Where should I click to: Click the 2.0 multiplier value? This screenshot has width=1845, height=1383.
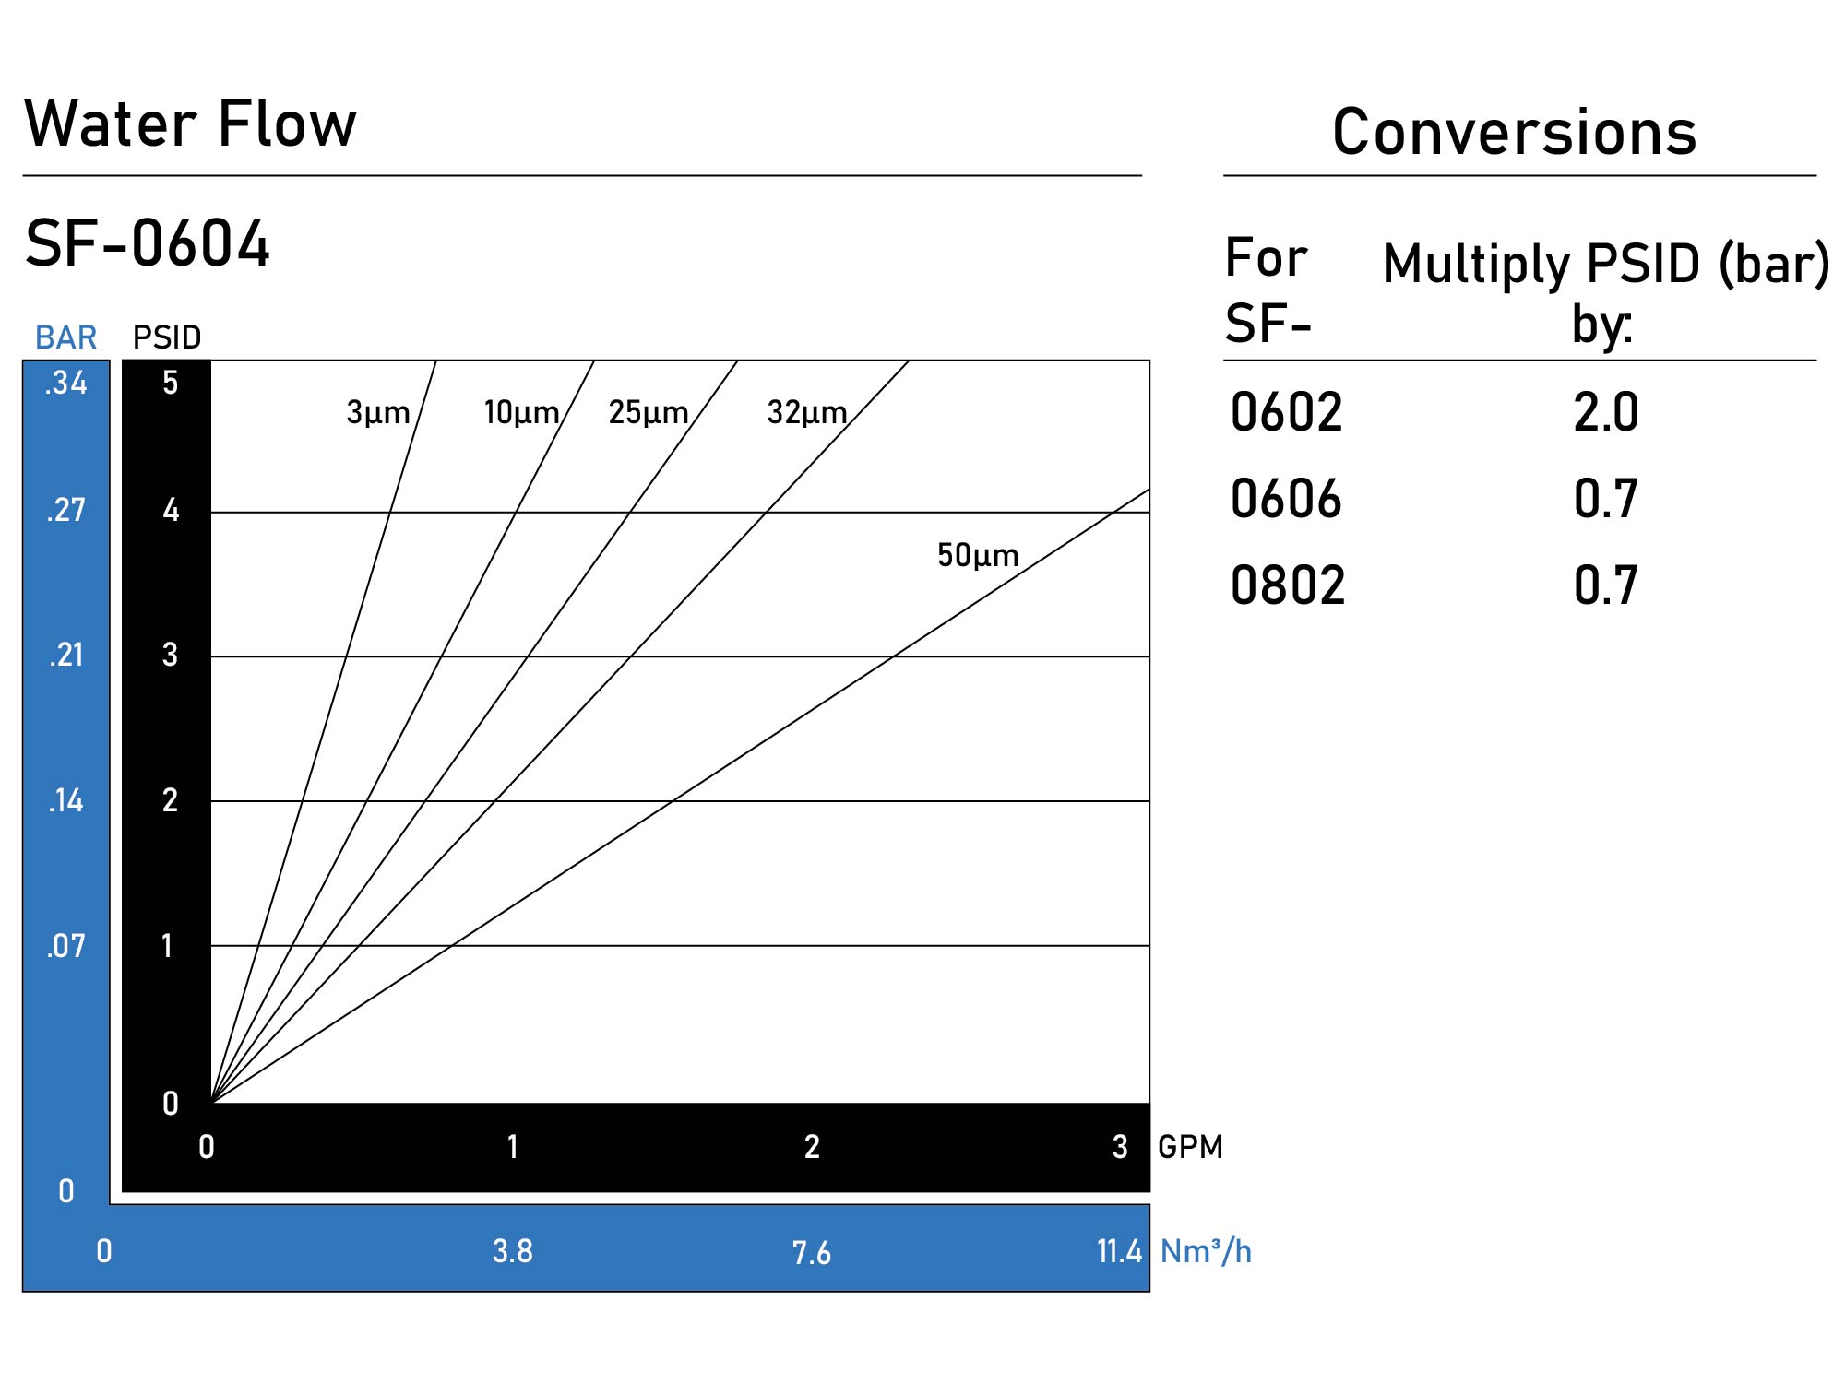click(x=1606, y=412)
